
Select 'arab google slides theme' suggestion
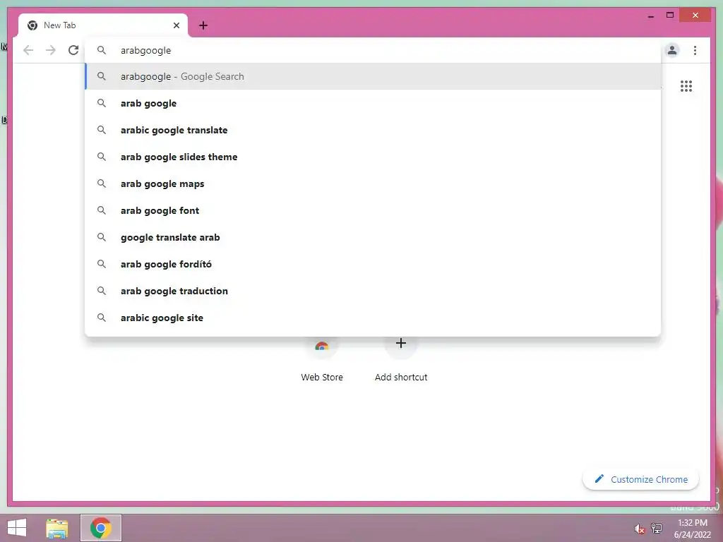[373, 157]
